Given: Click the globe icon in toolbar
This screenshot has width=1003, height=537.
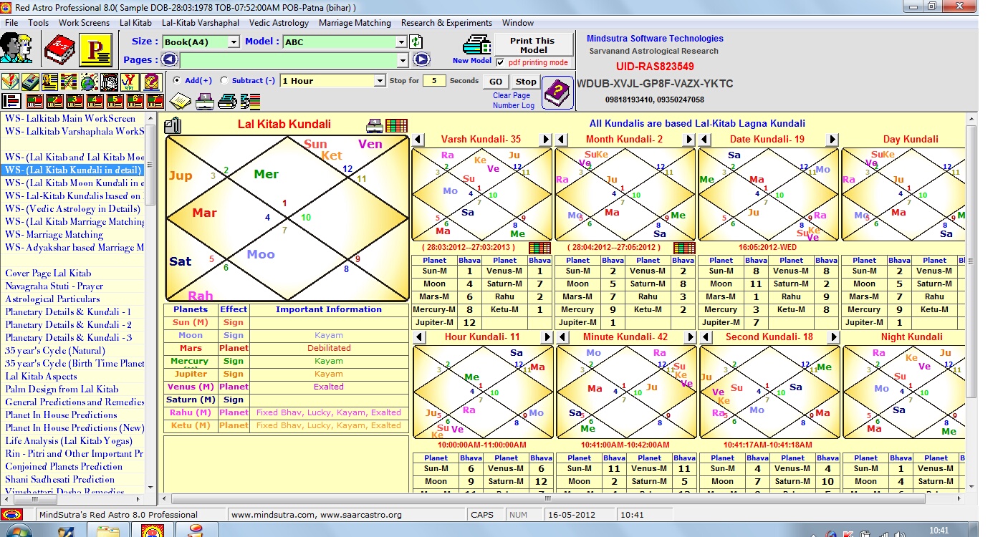Looking at the screenshot, I should coord(89,82).
